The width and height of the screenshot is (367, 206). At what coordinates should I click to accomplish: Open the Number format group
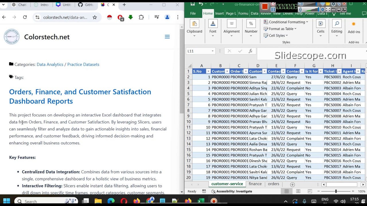click(x=251, y=29)
